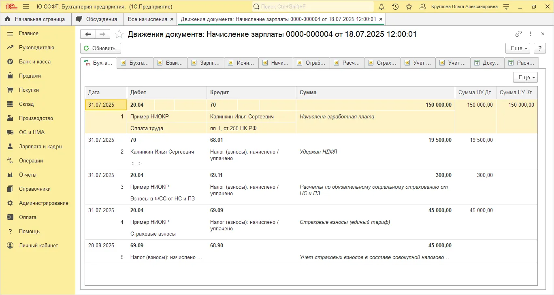Select date cell 28.08.2025
The width and height of the screenshot is (554, 295).
106,245
